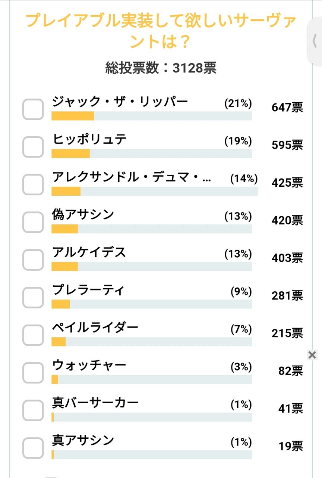Click the 総投票数：3128票 total text
This screenshot has height=478, width=322.
161,68
